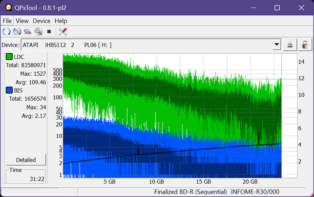This screenshot has height=197, width=314.
Task: Click the elapsed Time 31:22 field
Action: coord(26,177)
